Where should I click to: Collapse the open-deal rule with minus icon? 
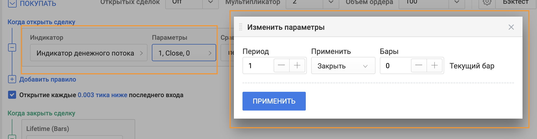tap(12, 47)
